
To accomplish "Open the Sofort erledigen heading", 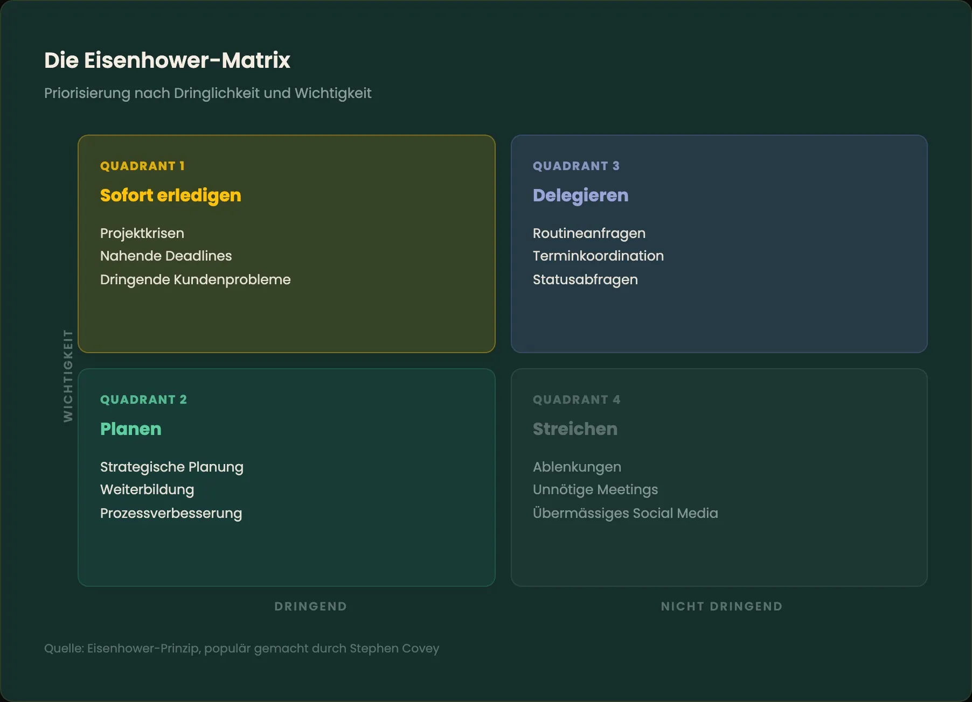I will (x=170, y=195).
